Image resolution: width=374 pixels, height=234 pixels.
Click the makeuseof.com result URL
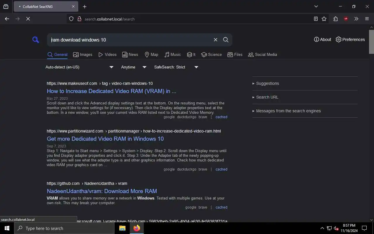tap(100, 83)
